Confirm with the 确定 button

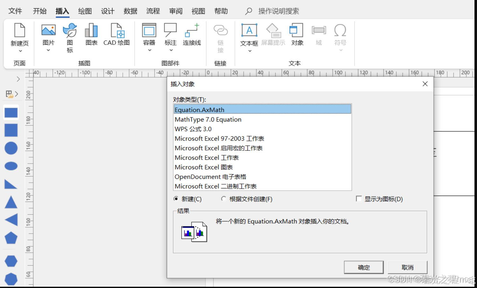tap(364, 267)
